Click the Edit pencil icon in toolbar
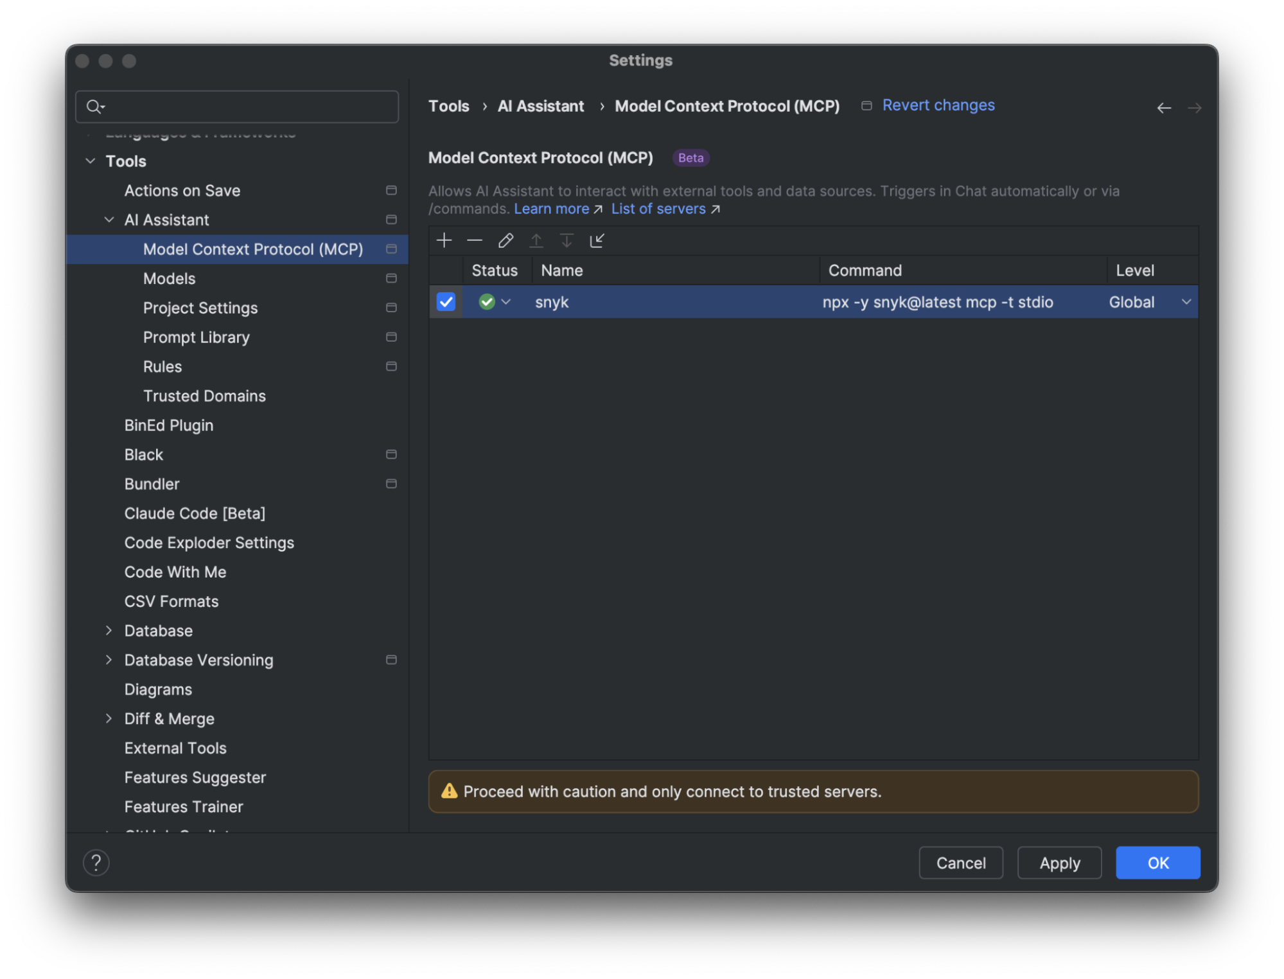This screenshot has height=979, width=1284. tap(506, 241)
